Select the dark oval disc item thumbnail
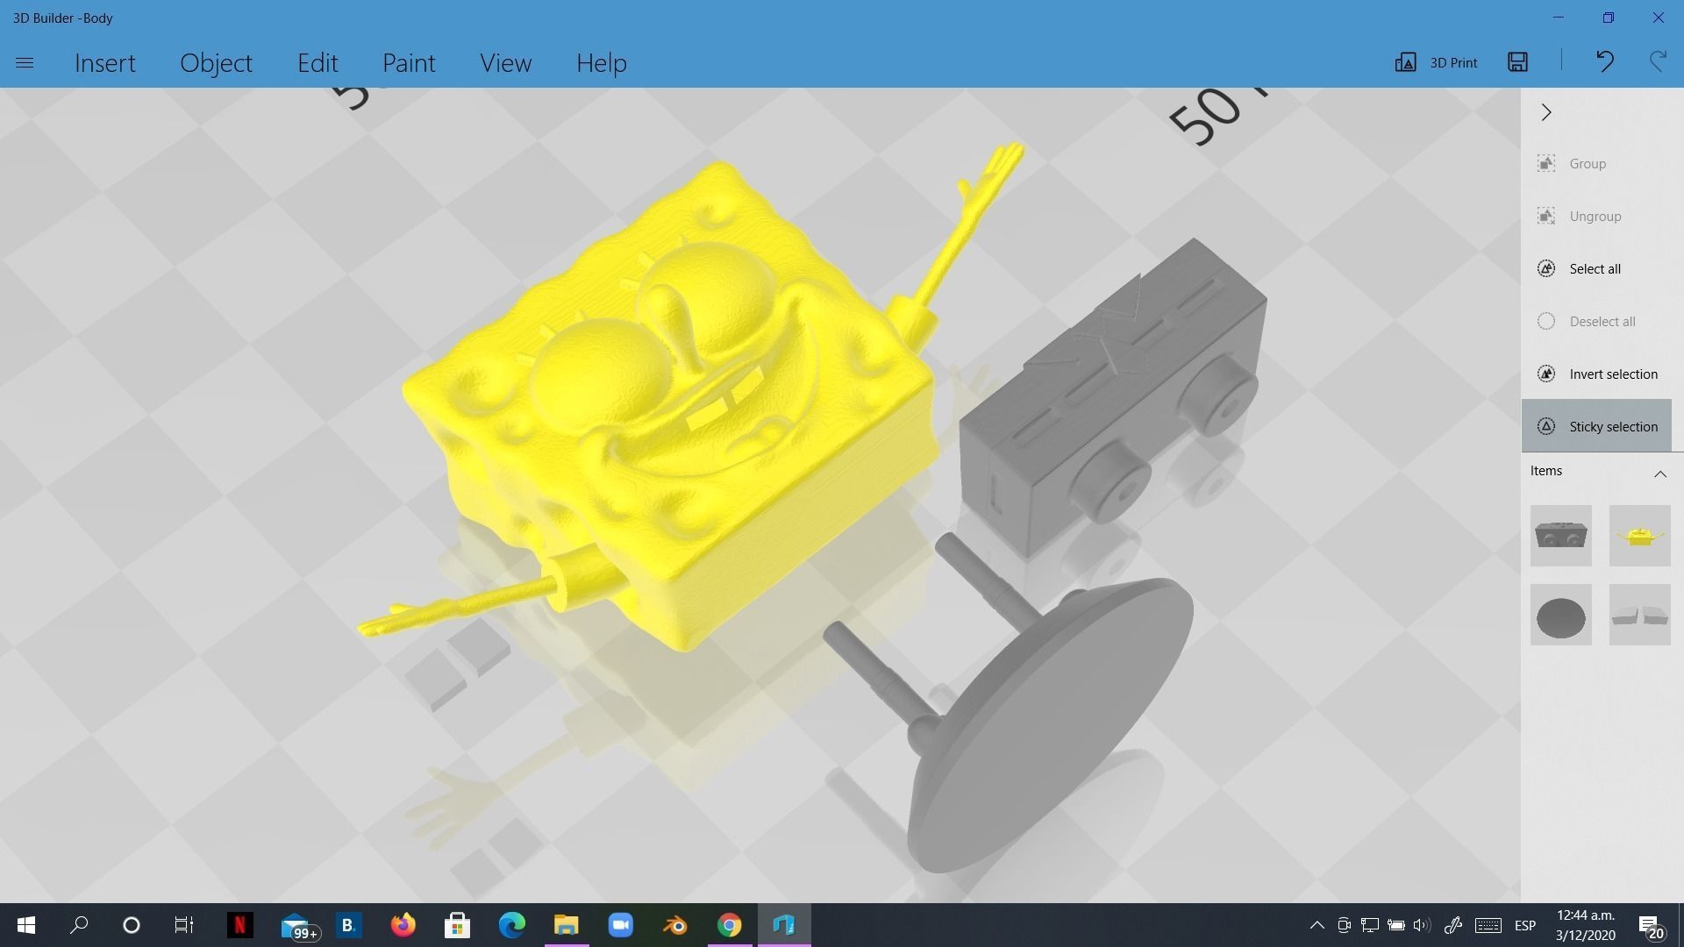This screenshot has width=1684, height=947. (x=1560, y=616)
